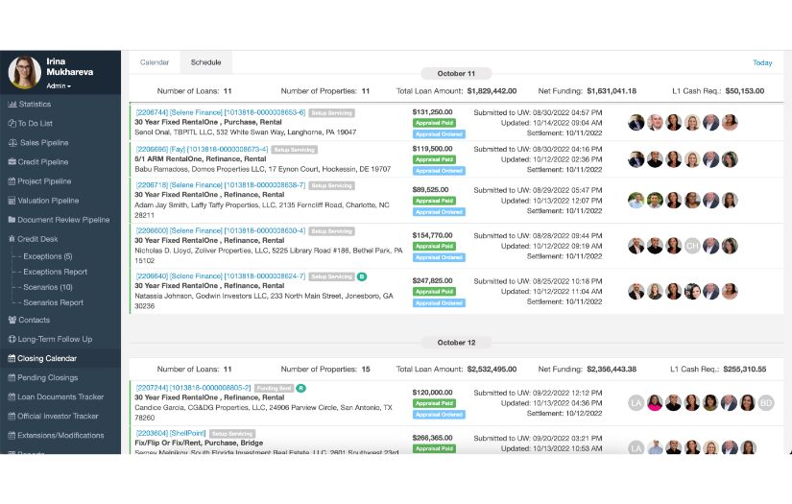The image size is (792, 504).
Task: Click the Closing Calendar icon
Action: point(12,358)
